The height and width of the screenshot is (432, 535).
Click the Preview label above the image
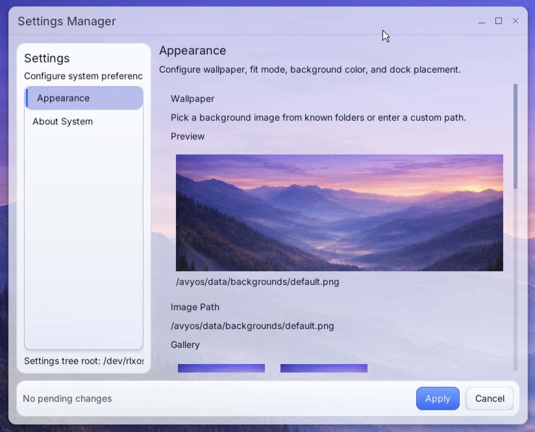(x=187, y=136)
